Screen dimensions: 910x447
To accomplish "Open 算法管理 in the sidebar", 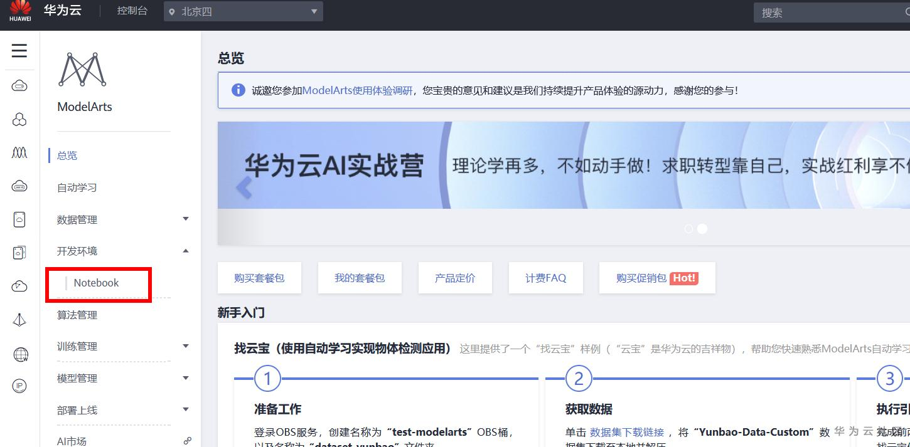I will click(x=77, y=315).
